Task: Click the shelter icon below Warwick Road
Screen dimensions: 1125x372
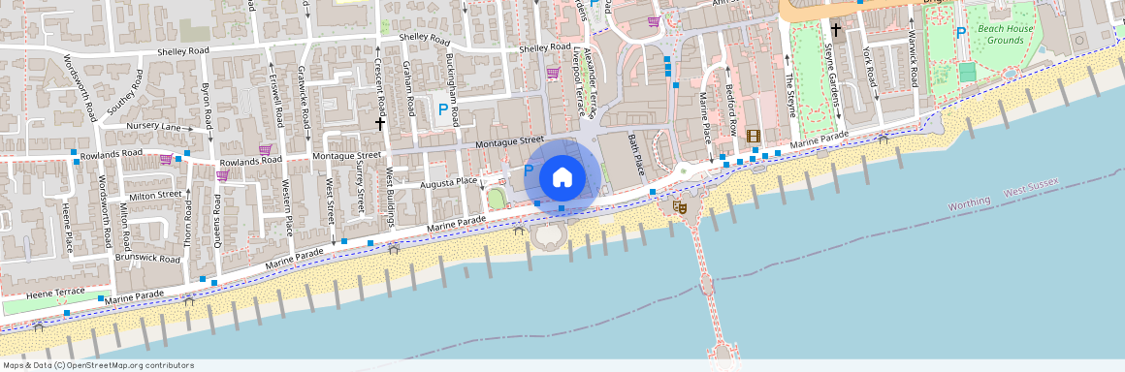Action: pos(884,139)
